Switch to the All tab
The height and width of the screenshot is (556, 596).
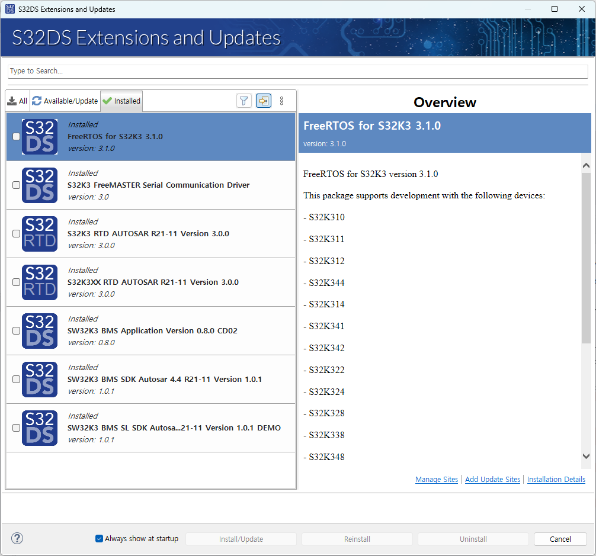(x=17, y=101)
